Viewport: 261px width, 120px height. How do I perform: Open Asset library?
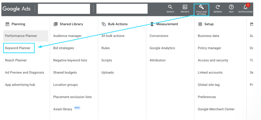click(x=62, y=109)
